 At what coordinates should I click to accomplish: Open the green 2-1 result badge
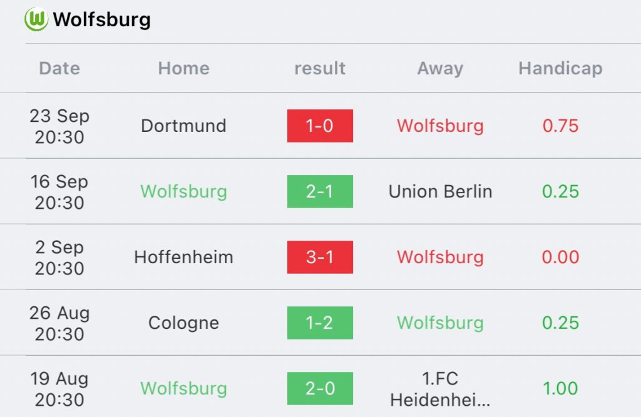pyautogui.click(x=320, y=191)
